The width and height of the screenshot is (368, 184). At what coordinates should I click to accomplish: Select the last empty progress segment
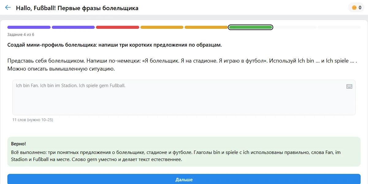pyautogui.click(x=339, y=27)
